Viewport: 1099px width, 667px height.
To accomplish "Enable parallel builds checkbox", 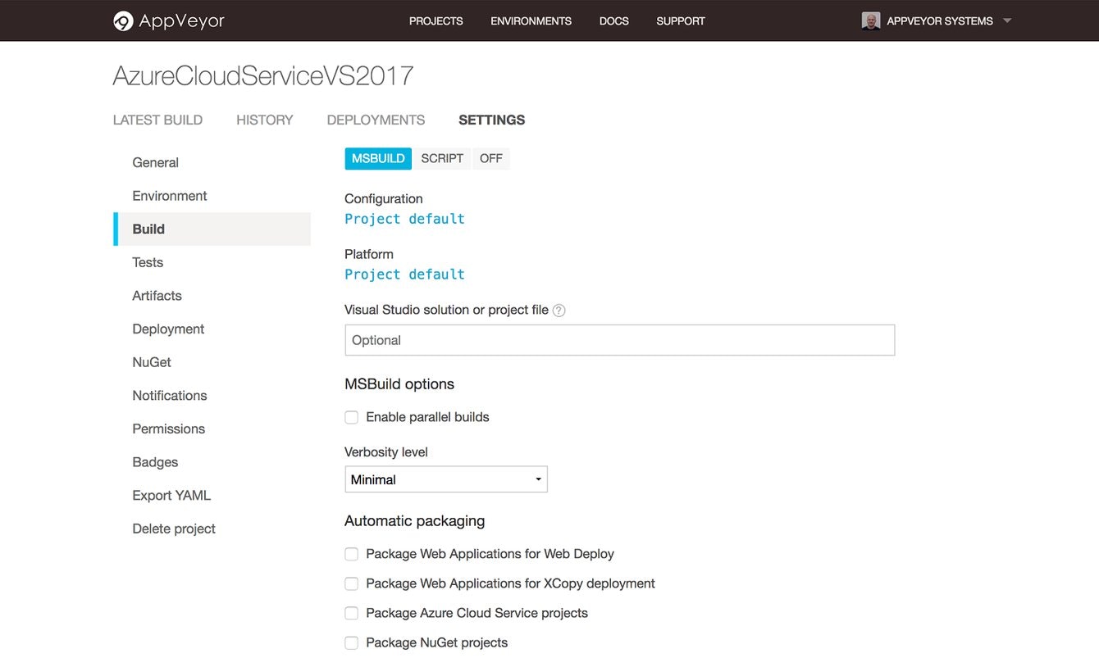I will (x=352, y=417).
